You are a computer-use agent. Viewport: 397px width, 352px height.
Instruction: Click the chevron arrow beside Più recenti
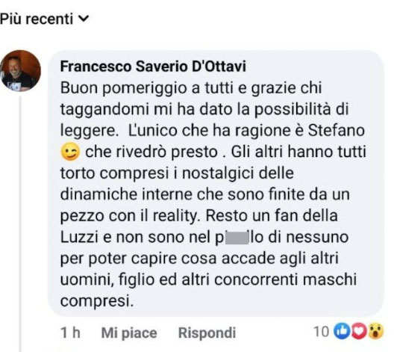(84, 19)
